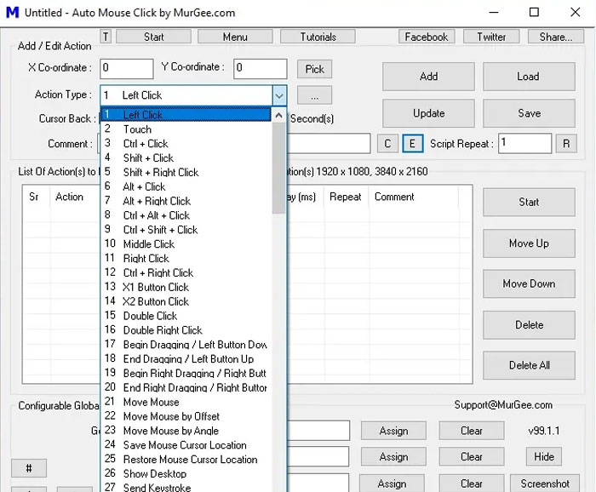Click the Share... button

(x=556, y=37)
